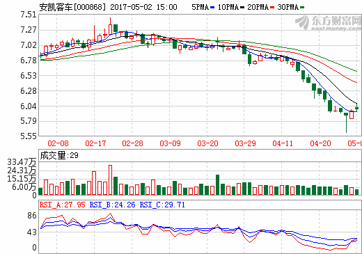Click the RSI_A:27.95 indicator label
Viewport: 362px width, 254px height.
pos(63,205)
